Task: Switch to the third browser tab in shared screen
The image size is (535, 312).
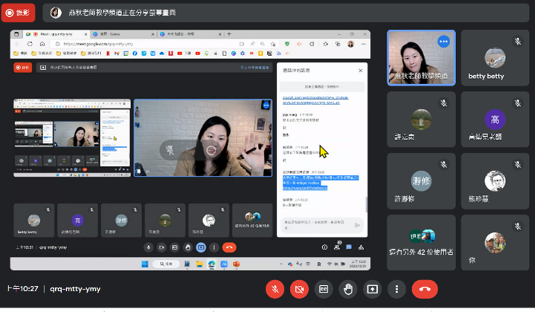Action: coord(190,34)
